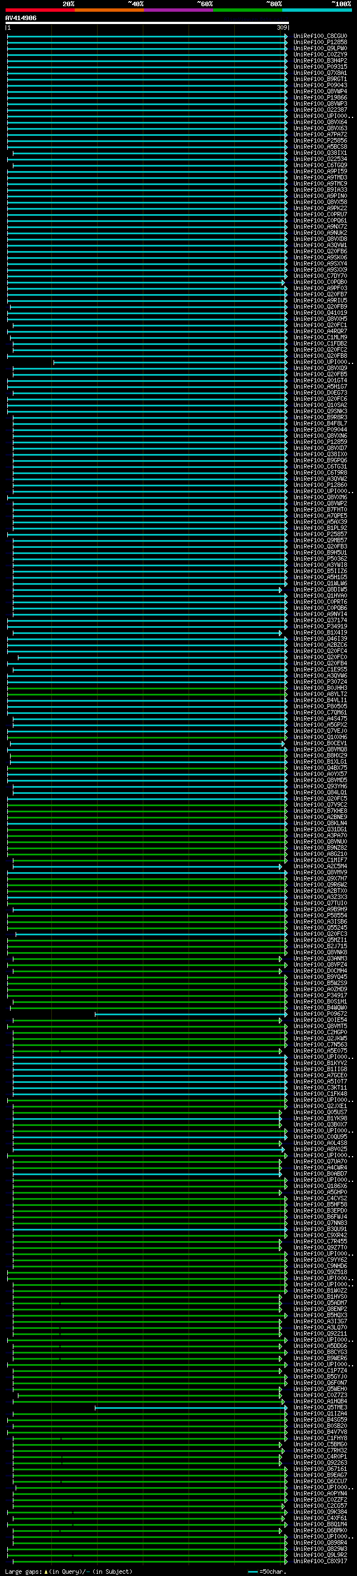Select the last hit UniRef100_C8X9I7

point(320,1561)
